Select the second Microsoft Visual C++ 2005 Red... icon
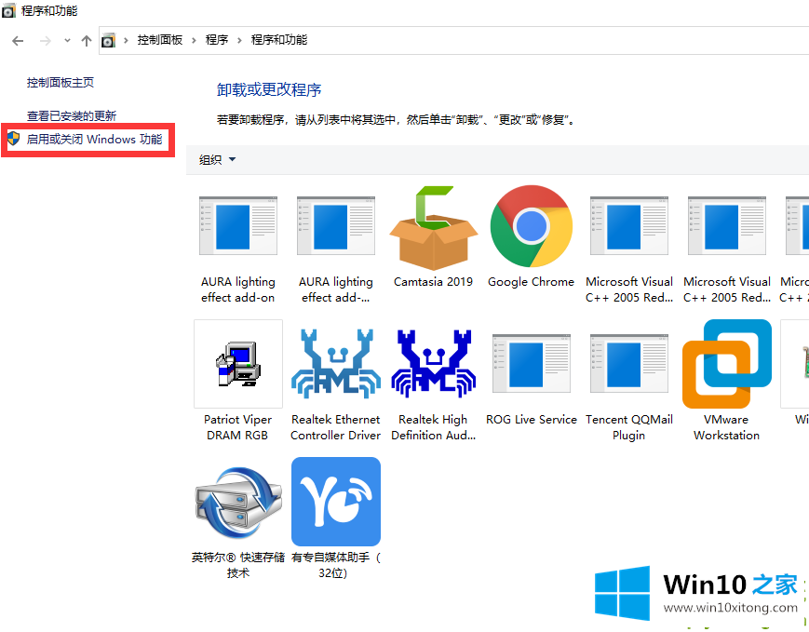The image size is (809, 632). (x=727, y=225)
